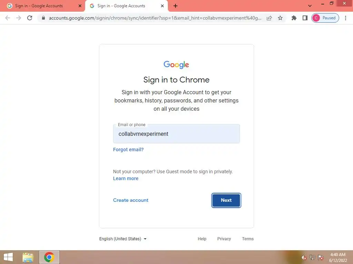Screen dimensions: 353x264
Task: Focus the Email or phone field
Action: coord(176,134)
